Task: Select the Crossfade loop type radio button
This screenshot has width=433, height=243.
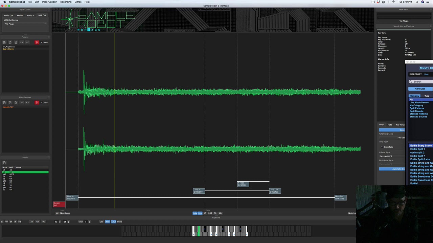Action: tap(382, 147)
